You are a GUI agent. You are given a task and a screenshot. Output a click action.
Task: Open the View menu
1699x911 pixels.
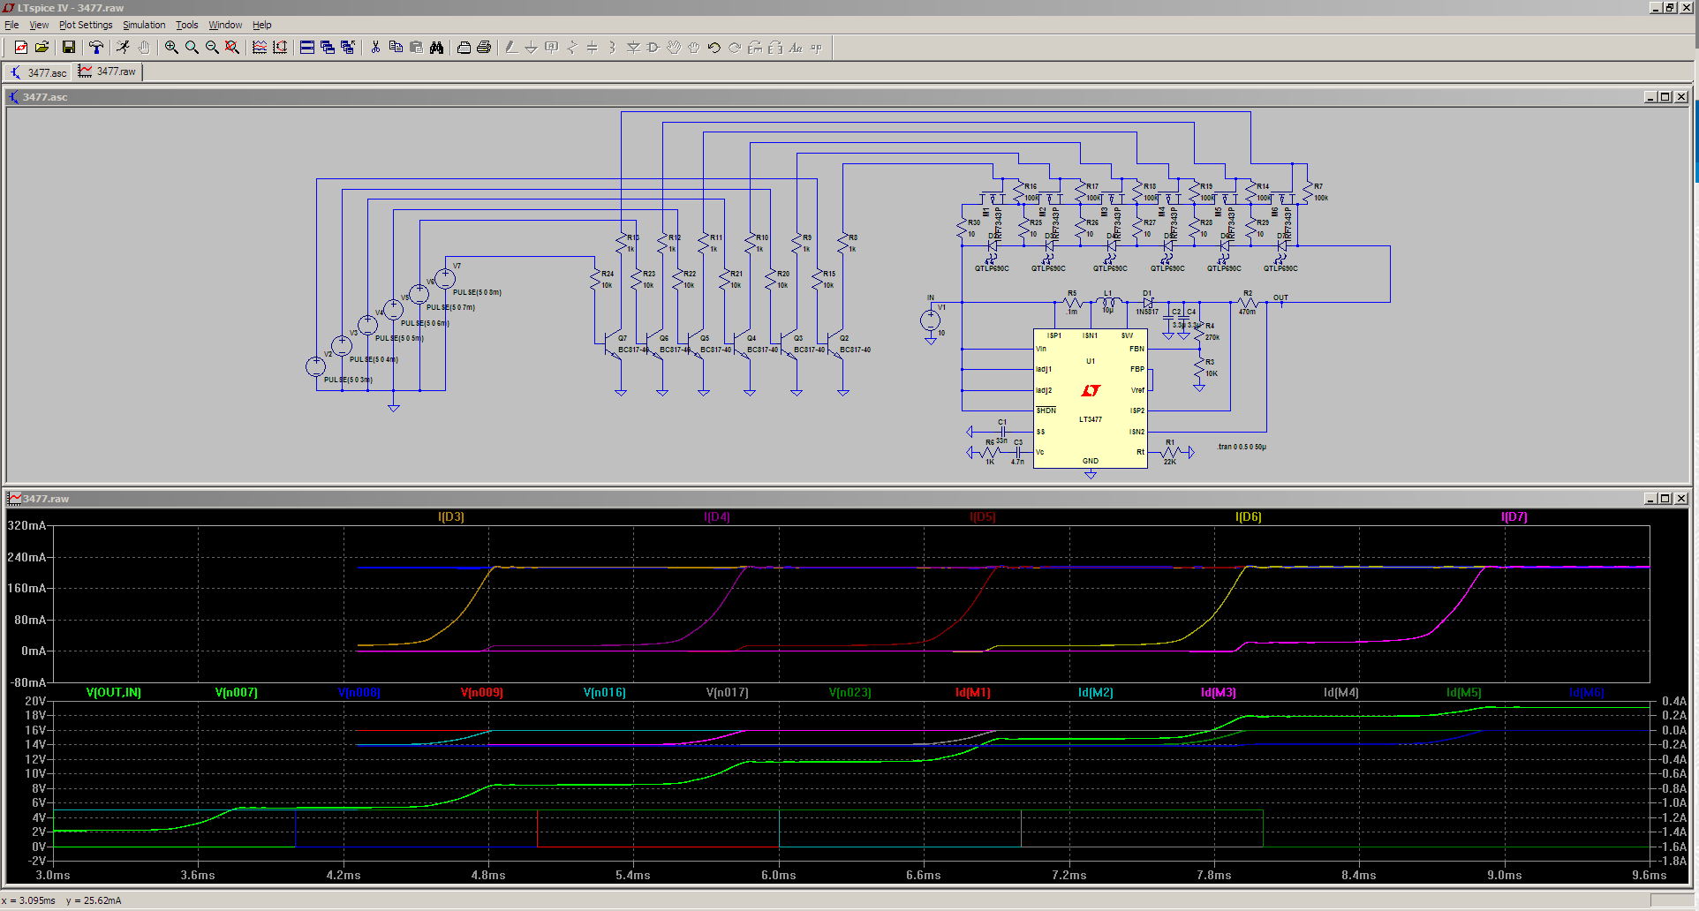39,25
